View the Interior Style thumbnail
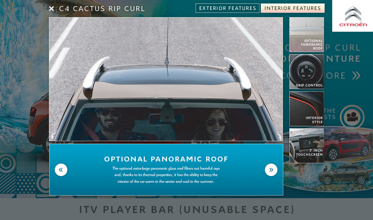The width and height of the screenshot is (373, 220). (x=307, y=109)
